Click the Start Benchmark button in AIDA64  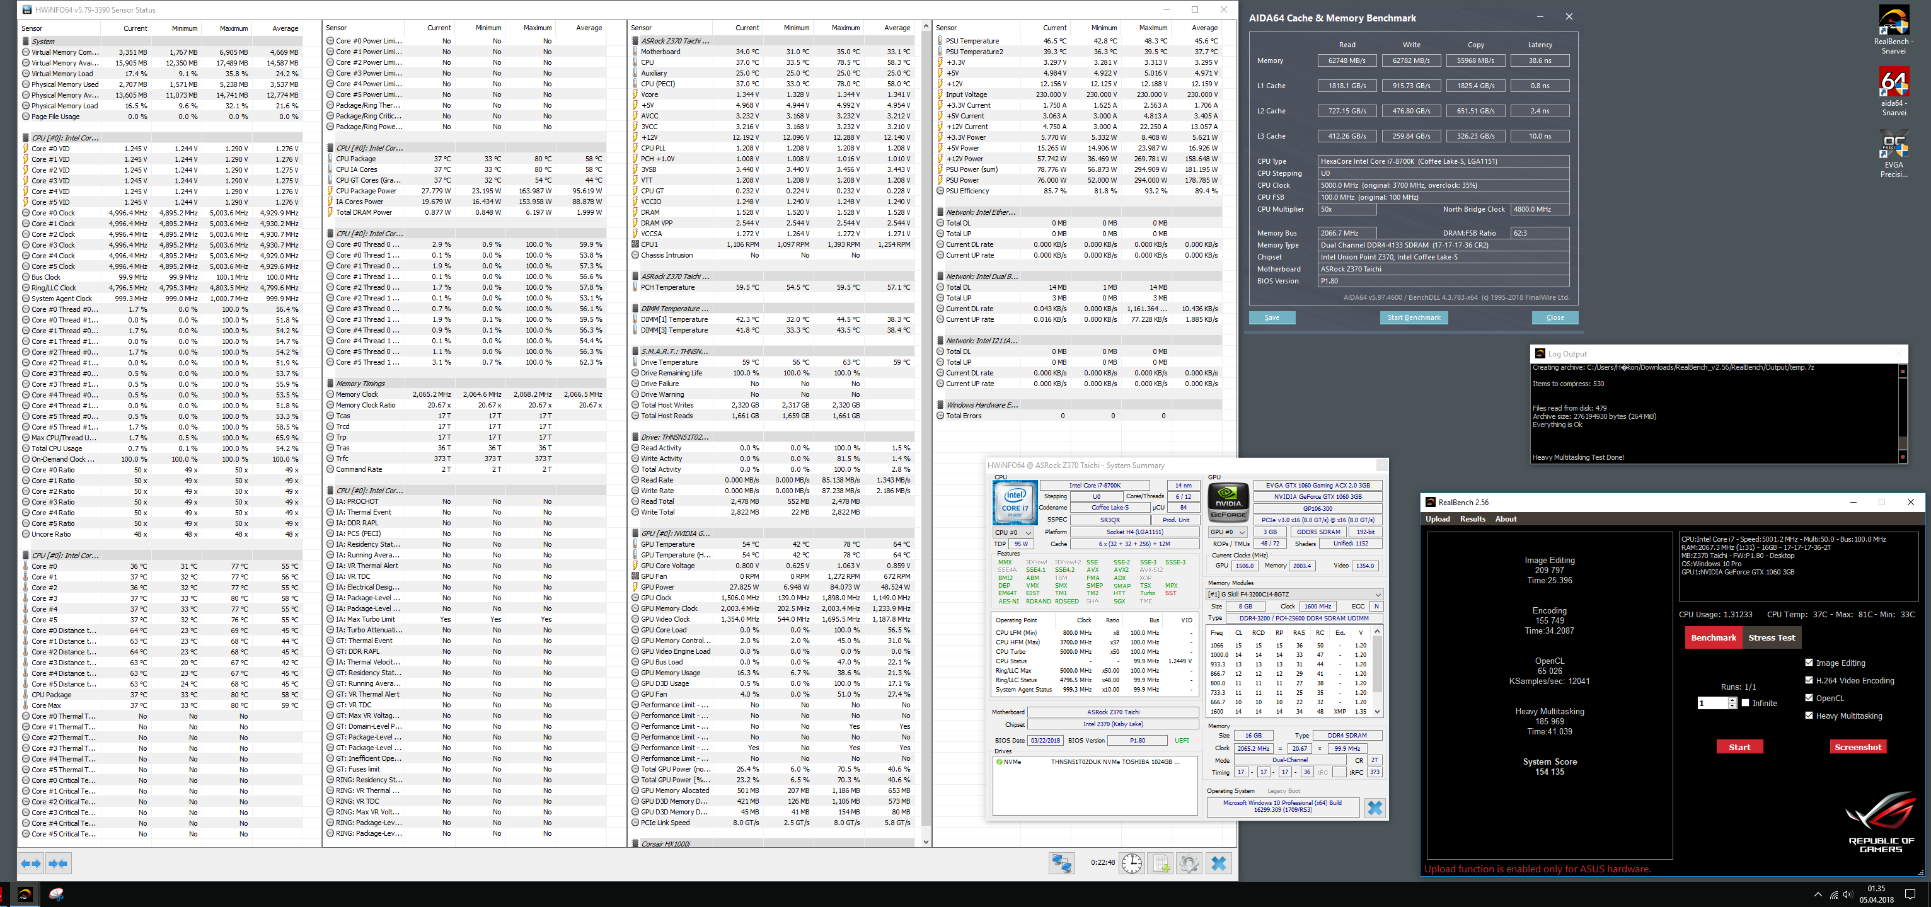[1413, 317]
